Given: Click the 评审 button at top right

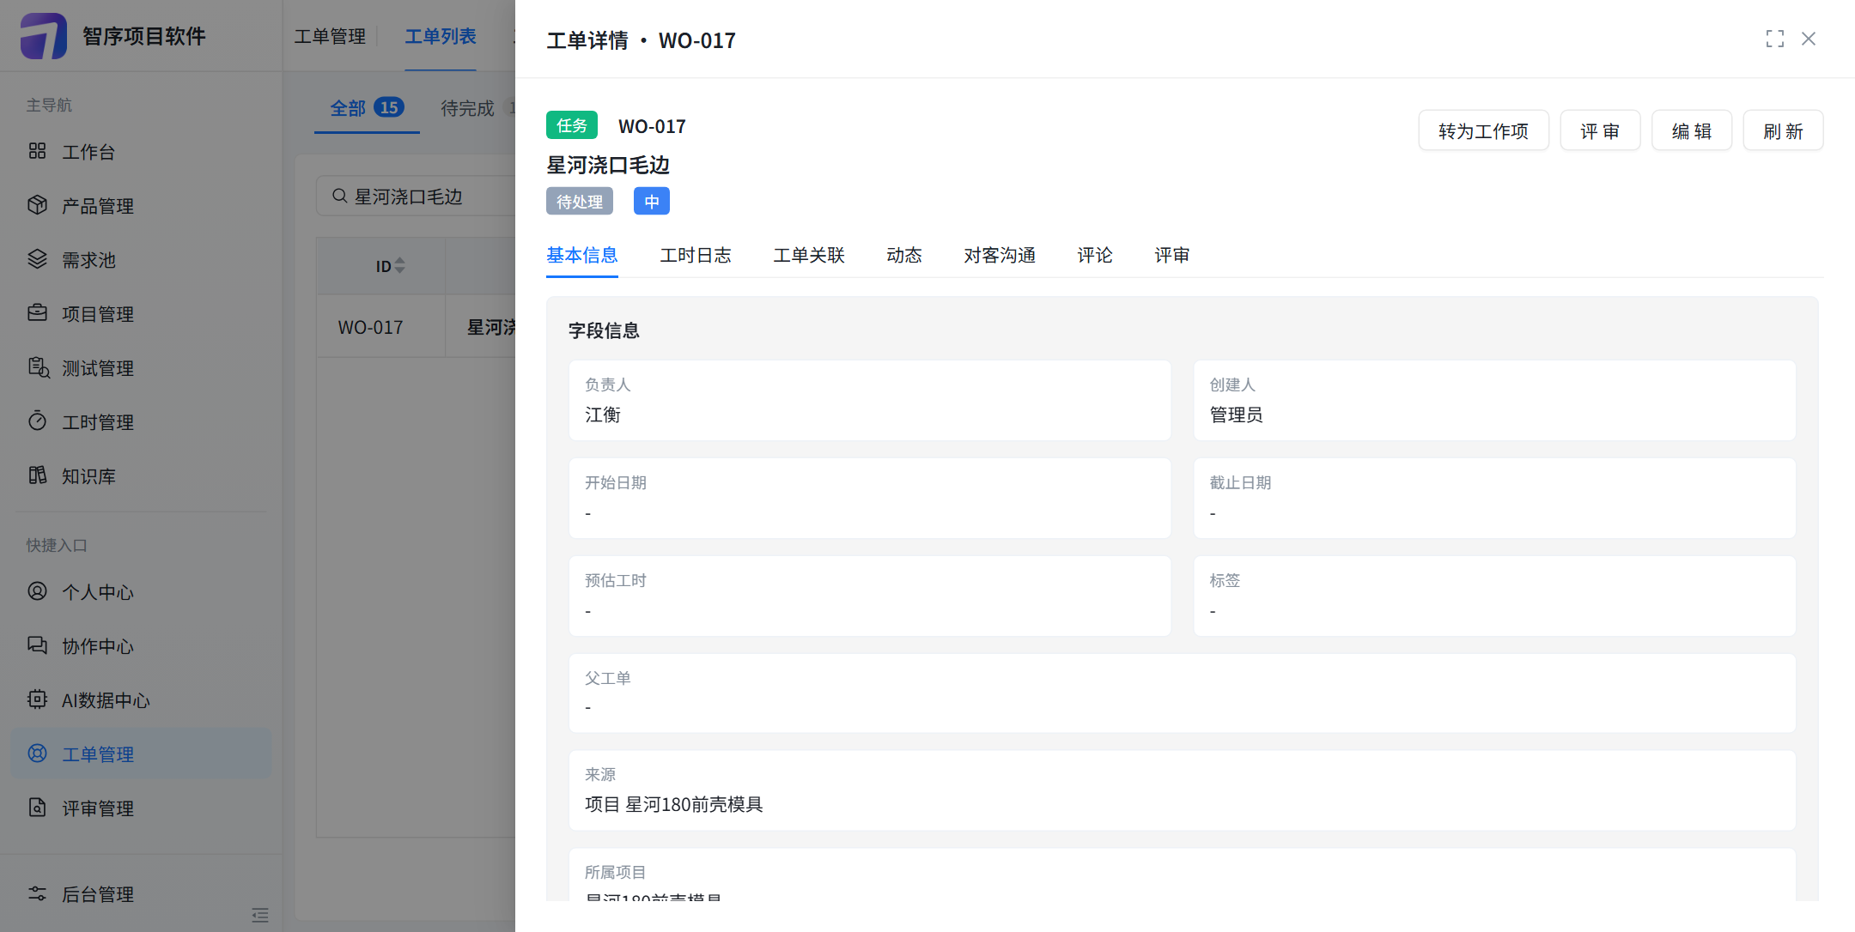Looking at the screenshot, I should click(x=1600, y=130).
